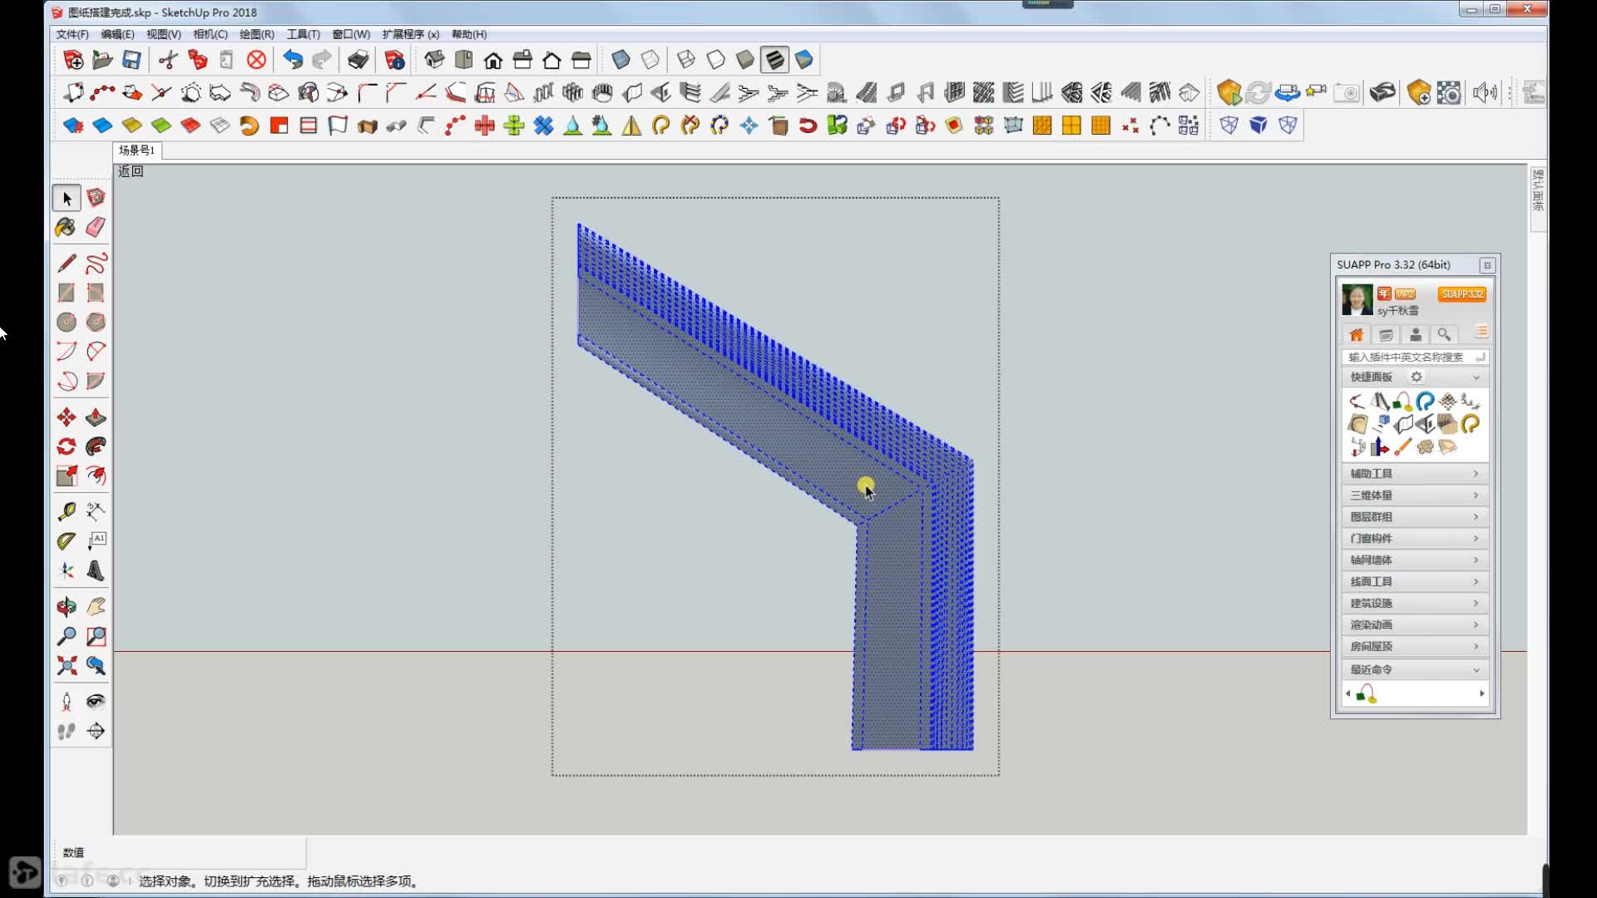Activate the Push/Pull tool
The image size is (1597, 898).
click(x=96, y=417)
